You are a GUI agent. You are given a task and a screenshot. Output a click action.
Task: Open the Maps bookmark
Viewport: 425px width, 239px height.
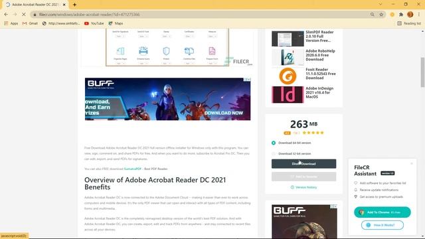(116, 24)
